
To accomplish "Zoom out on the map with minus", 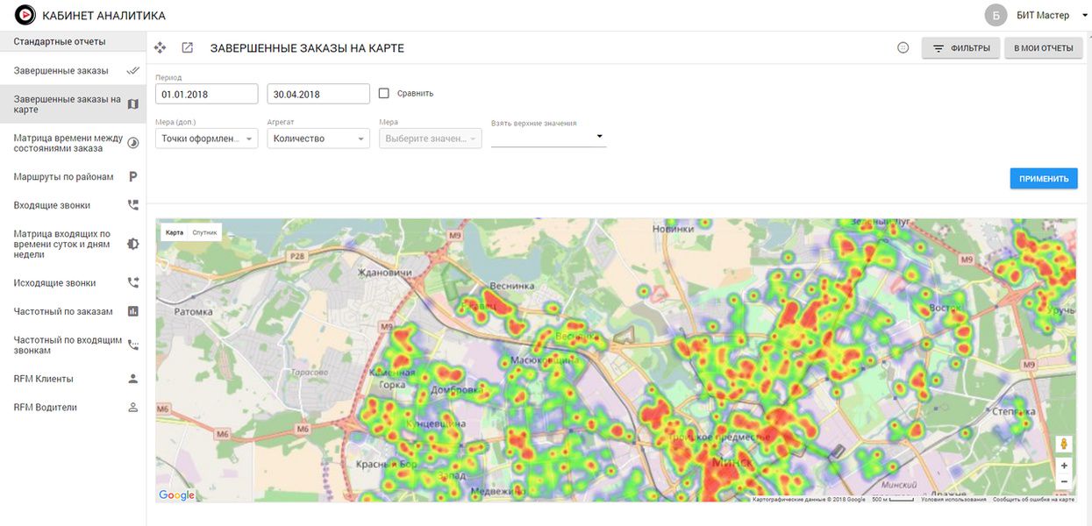I will (x=1064, y=481).
